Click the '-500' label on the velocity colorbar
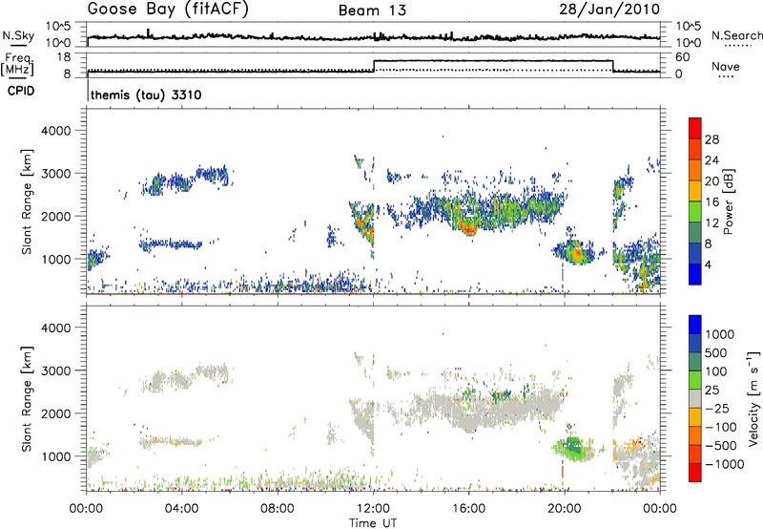 [x=721, y=446]
